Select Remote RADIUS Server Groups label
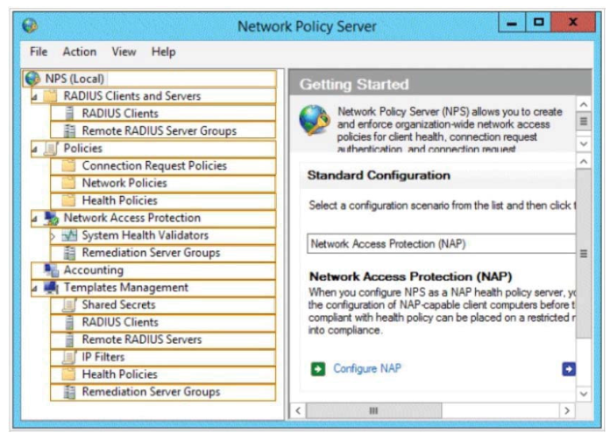Screen dimensions: 610x440 coord(159,131)
